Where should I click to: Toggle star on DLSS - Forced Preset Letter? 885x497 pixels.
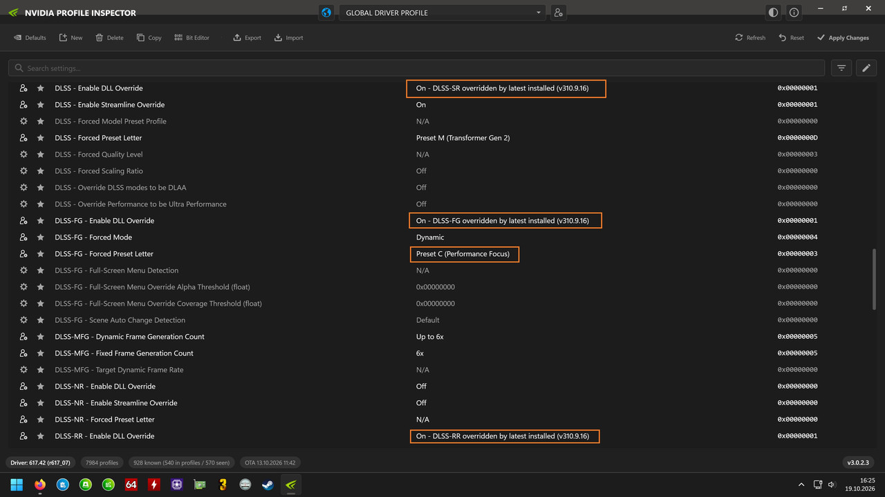tap(40, 138)
